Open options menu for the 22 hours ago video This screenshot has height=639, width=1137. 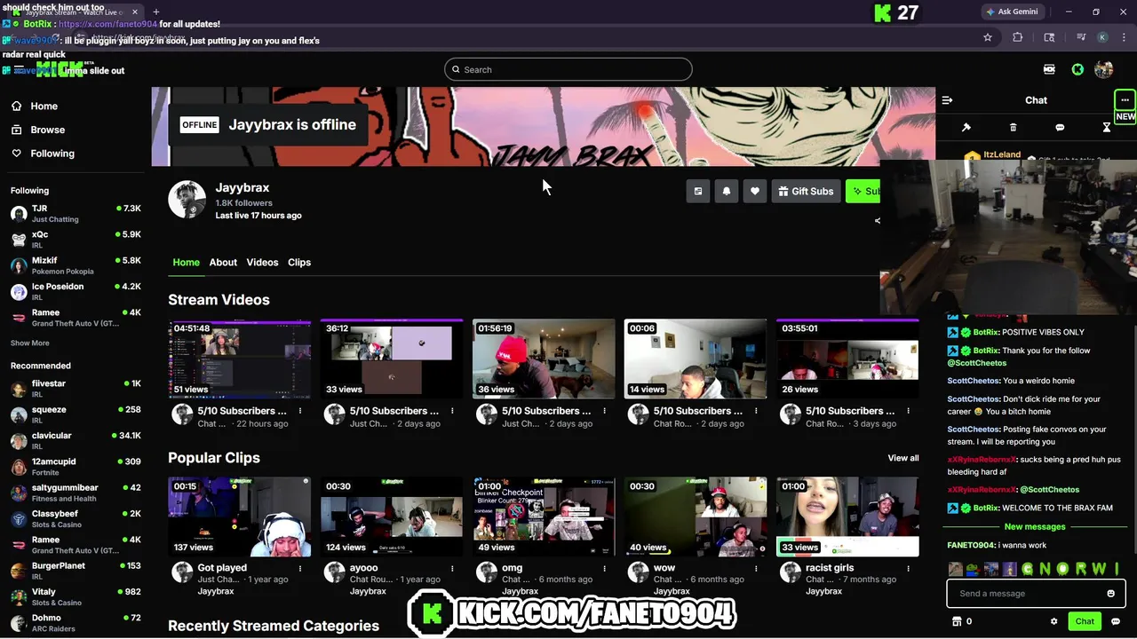click(x=300, y=411)
